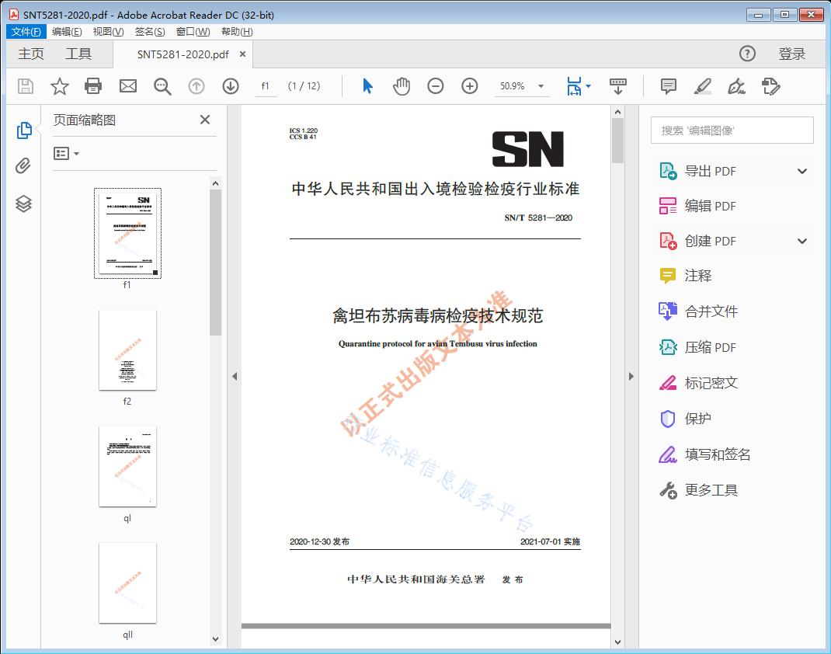This screenshot has height=654, width=831.
Task: Zoom out with the minus icon
Action: (x=435, y=86)
